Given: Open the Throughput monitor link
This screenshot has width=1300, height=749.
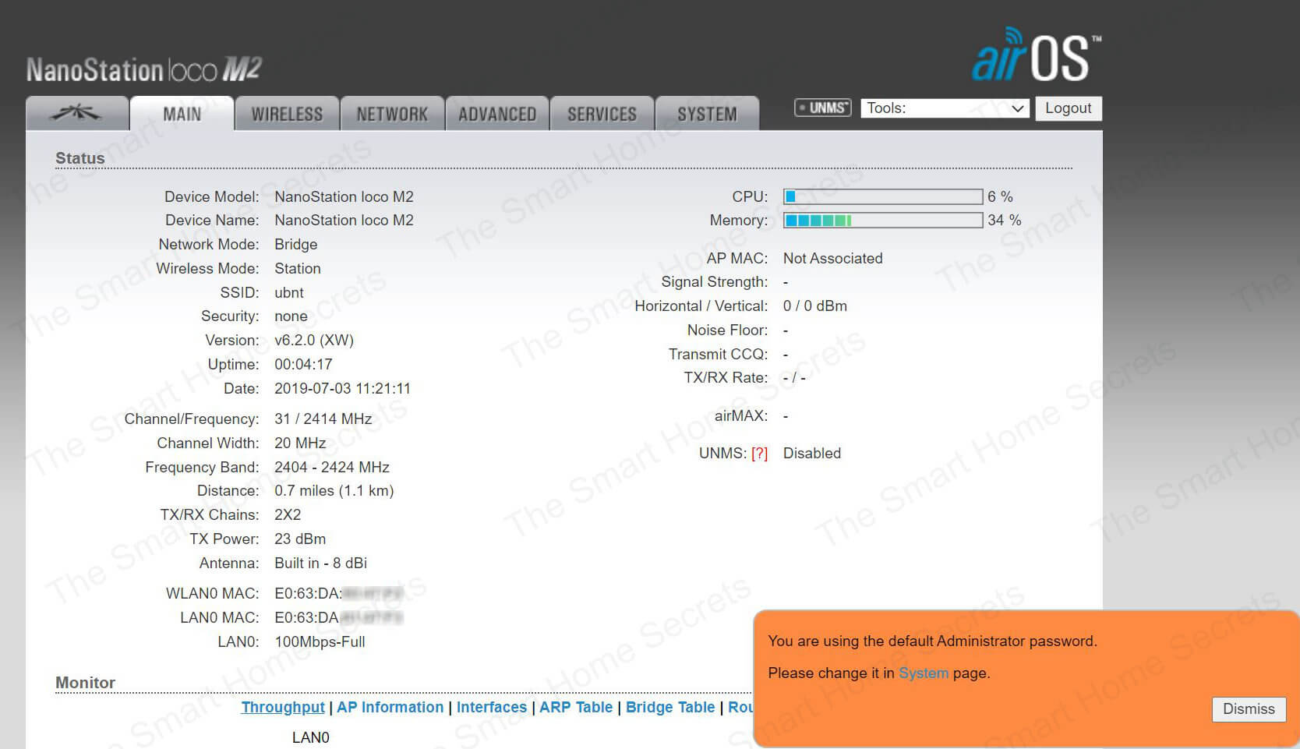Looking at the screenshot, I should [282, 707].
